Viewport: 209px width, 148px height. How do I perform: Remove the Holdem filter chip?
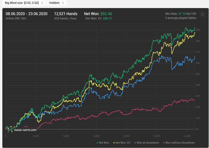(63, 3)
